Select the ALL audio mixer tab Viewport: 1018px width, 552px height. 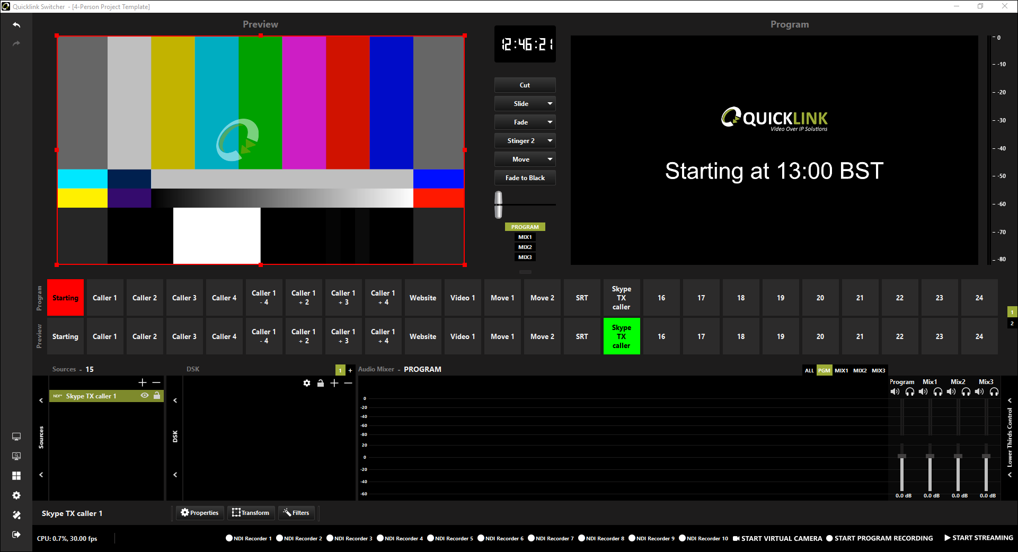809,370
